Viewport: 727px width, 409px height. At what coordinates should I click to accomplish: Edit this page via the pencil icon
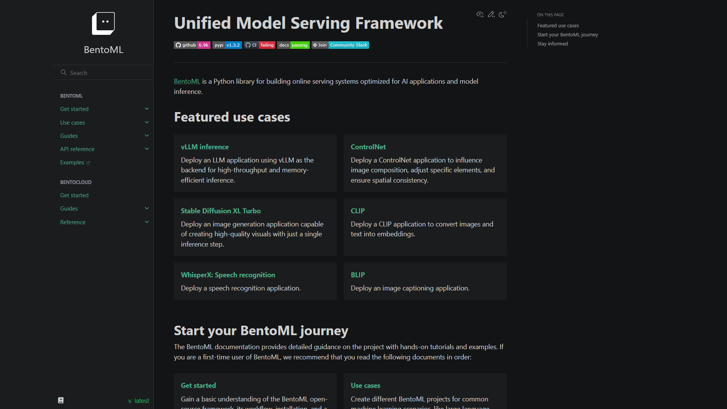tap(491, 14)
